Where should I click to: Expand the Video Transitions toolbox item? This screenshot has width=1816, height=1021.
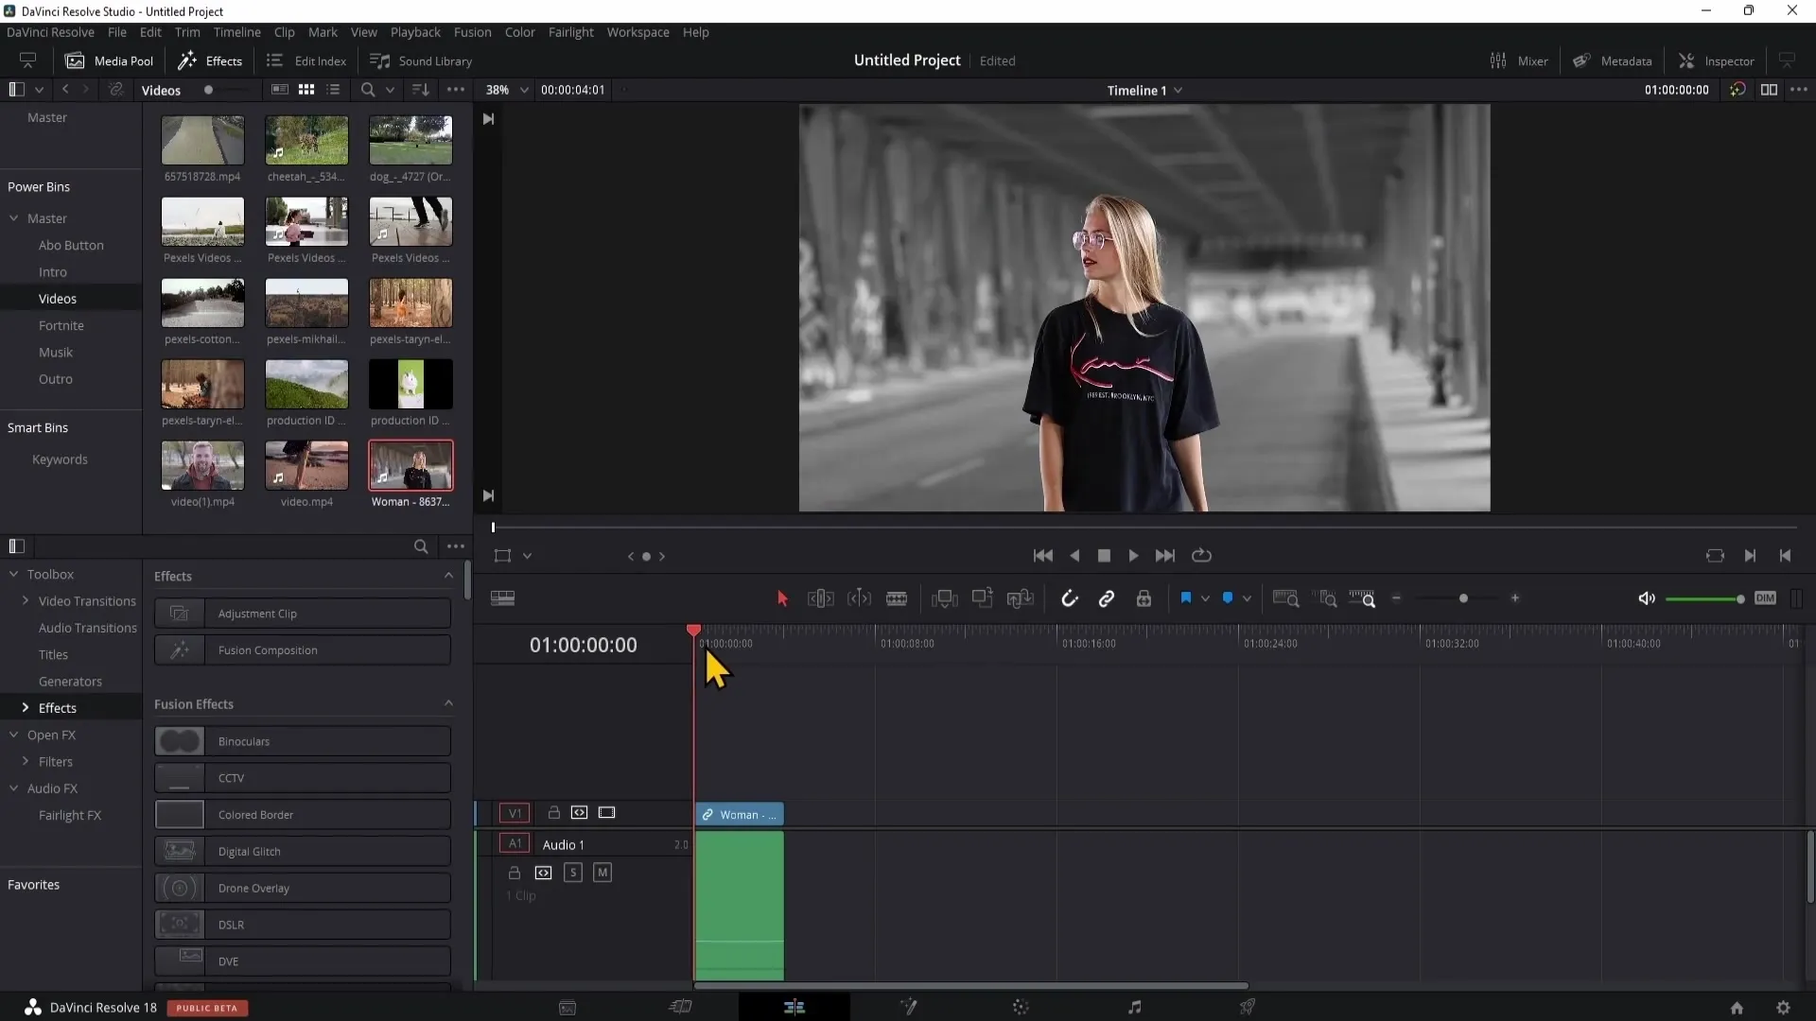coord(25,600)
